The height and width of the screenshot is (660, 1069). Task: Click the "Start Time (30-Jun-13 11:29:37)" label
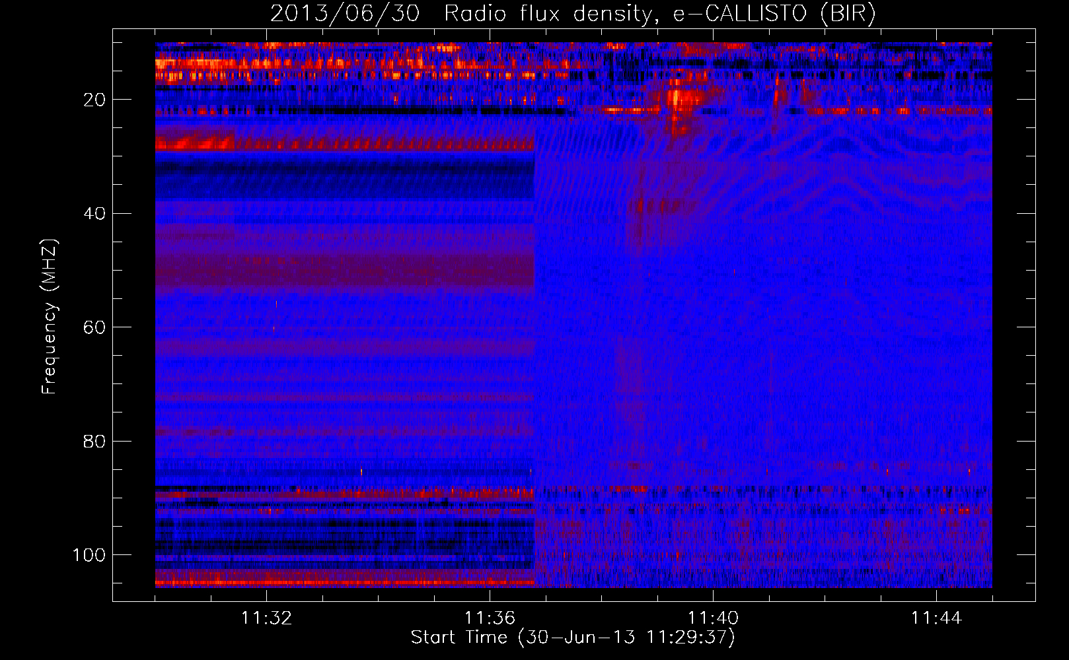573,638
